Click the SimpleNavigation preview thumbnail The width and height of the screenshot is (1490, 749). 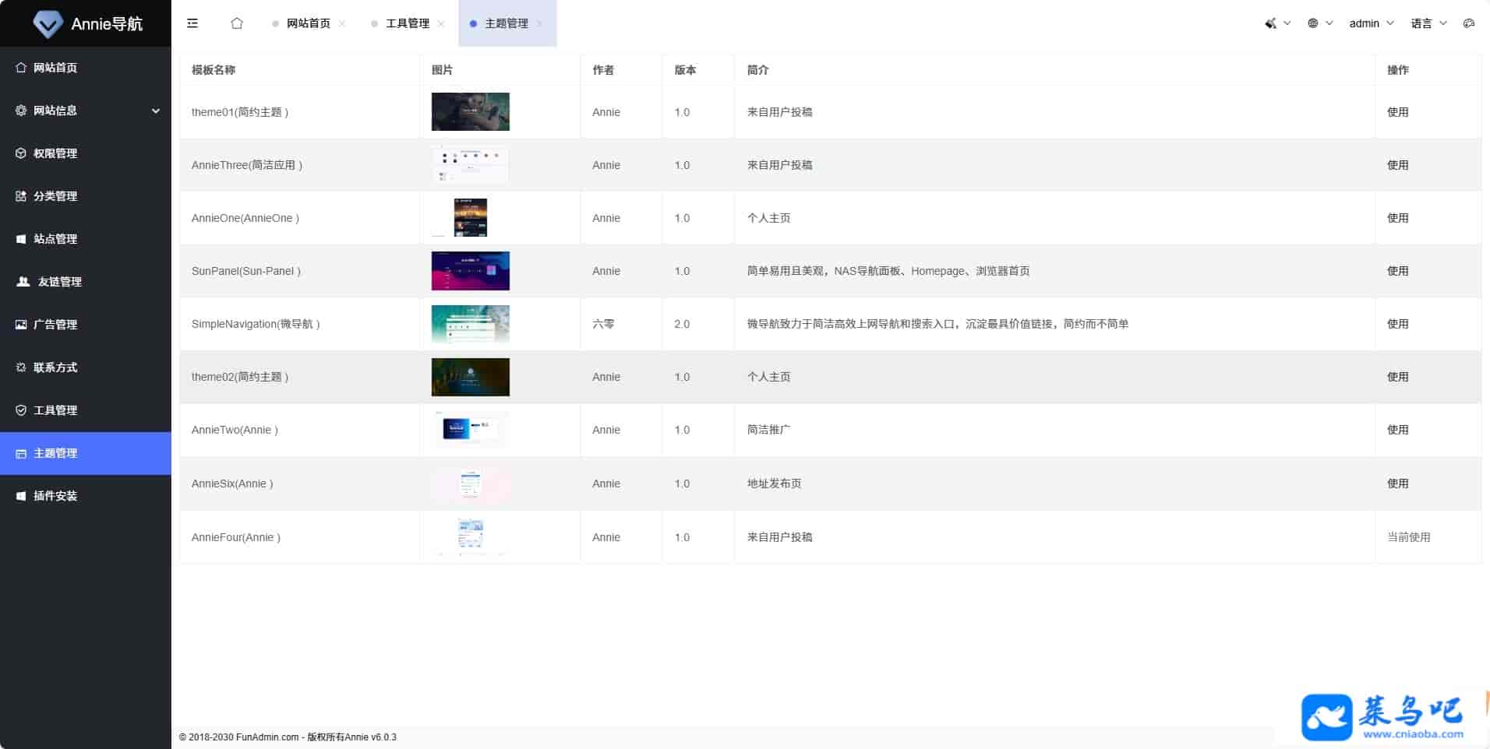coord(471,324)
